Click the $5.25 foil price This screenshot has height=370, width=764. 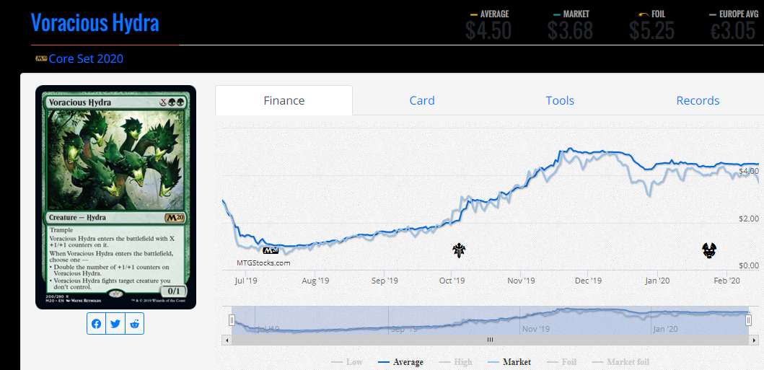(x=652, y=30)
